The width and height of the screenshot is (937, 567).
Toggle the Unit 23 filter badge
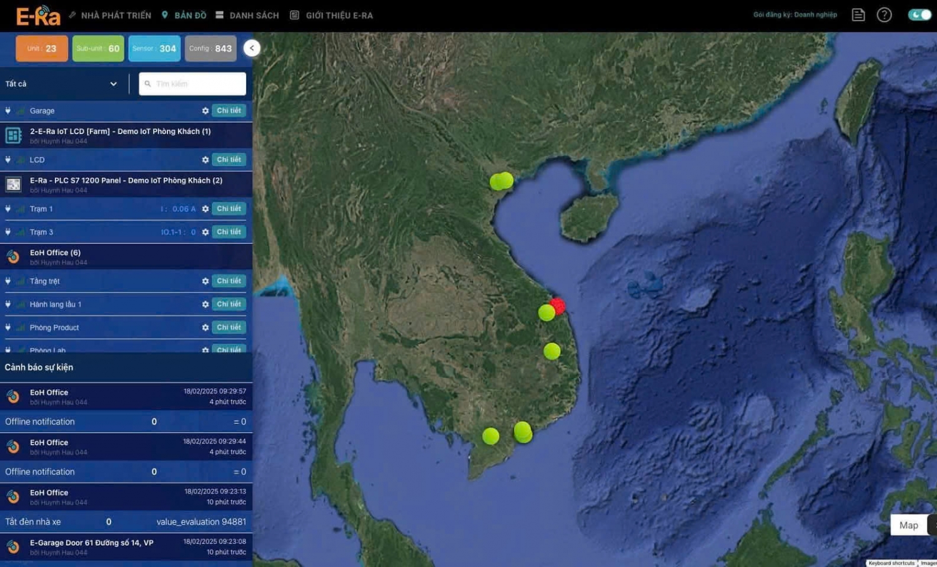pyautogui.click(x=42, y=49)
